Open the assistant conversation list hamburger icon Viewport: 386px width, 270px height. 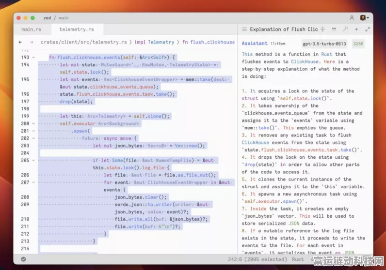pyautogui.click(x=244, y=29)
